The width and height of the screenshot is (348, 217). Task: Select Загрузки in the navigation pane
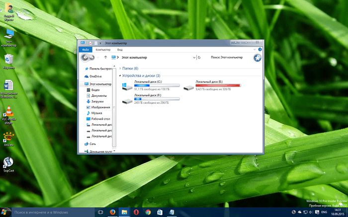[x=97, y=101]
